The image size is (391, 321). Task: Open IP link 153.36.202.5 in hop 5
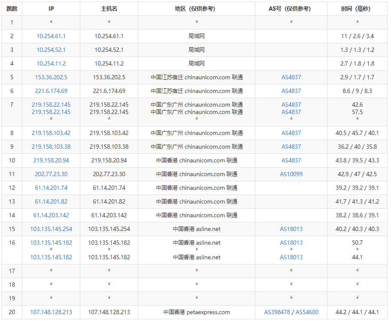[x=51, y=78]
